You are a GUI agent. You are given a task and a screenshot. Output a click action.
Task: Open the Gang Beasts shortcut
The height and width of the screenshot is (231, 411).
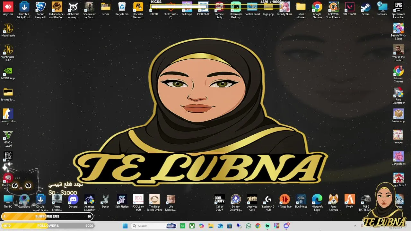click(x=398, y=158)
